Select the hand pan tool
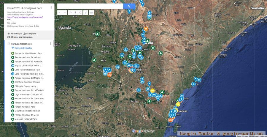Image resolution: width=267 pixels, height=137 pixels. pos(70,12)
